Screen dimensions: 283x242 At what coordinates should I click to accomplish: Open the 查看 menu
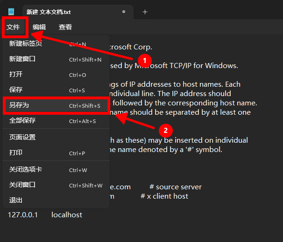(65, 27)
